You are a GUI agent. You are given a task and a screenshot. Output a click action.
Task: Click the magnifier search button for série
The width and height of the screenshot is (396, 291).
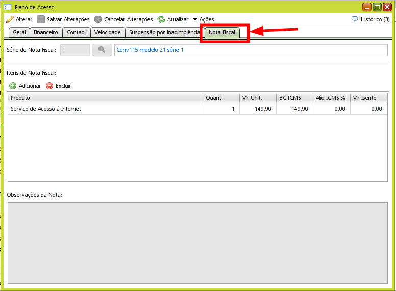tap(102, 50)
